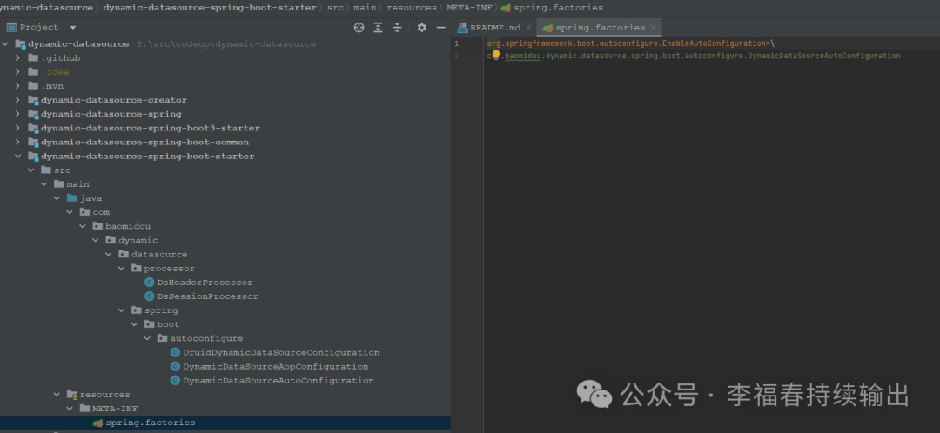Collapse the processor package arrow
Viewport: 940px width, 433px height.
click(122, 269)
